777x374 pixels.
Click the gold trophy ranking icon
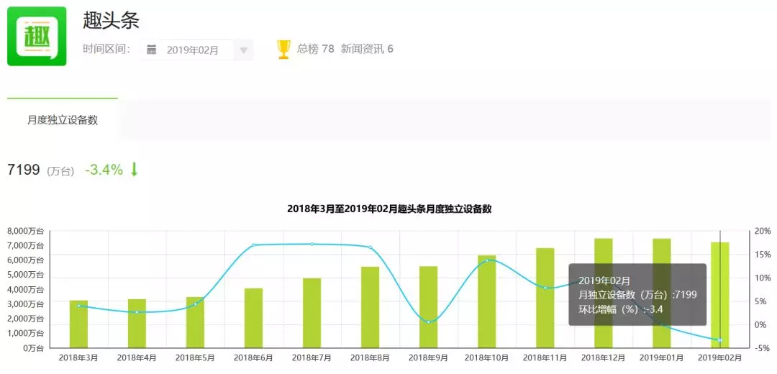coord(283,49)
